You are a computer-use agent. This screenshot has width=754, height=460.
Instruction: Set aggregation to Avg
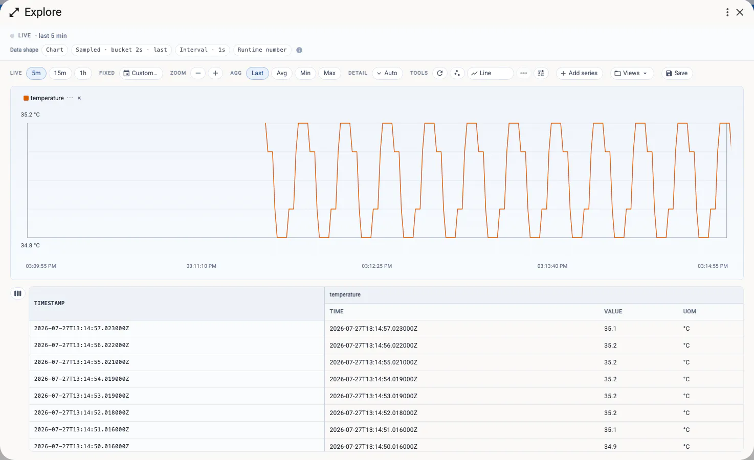pos(282,73)
